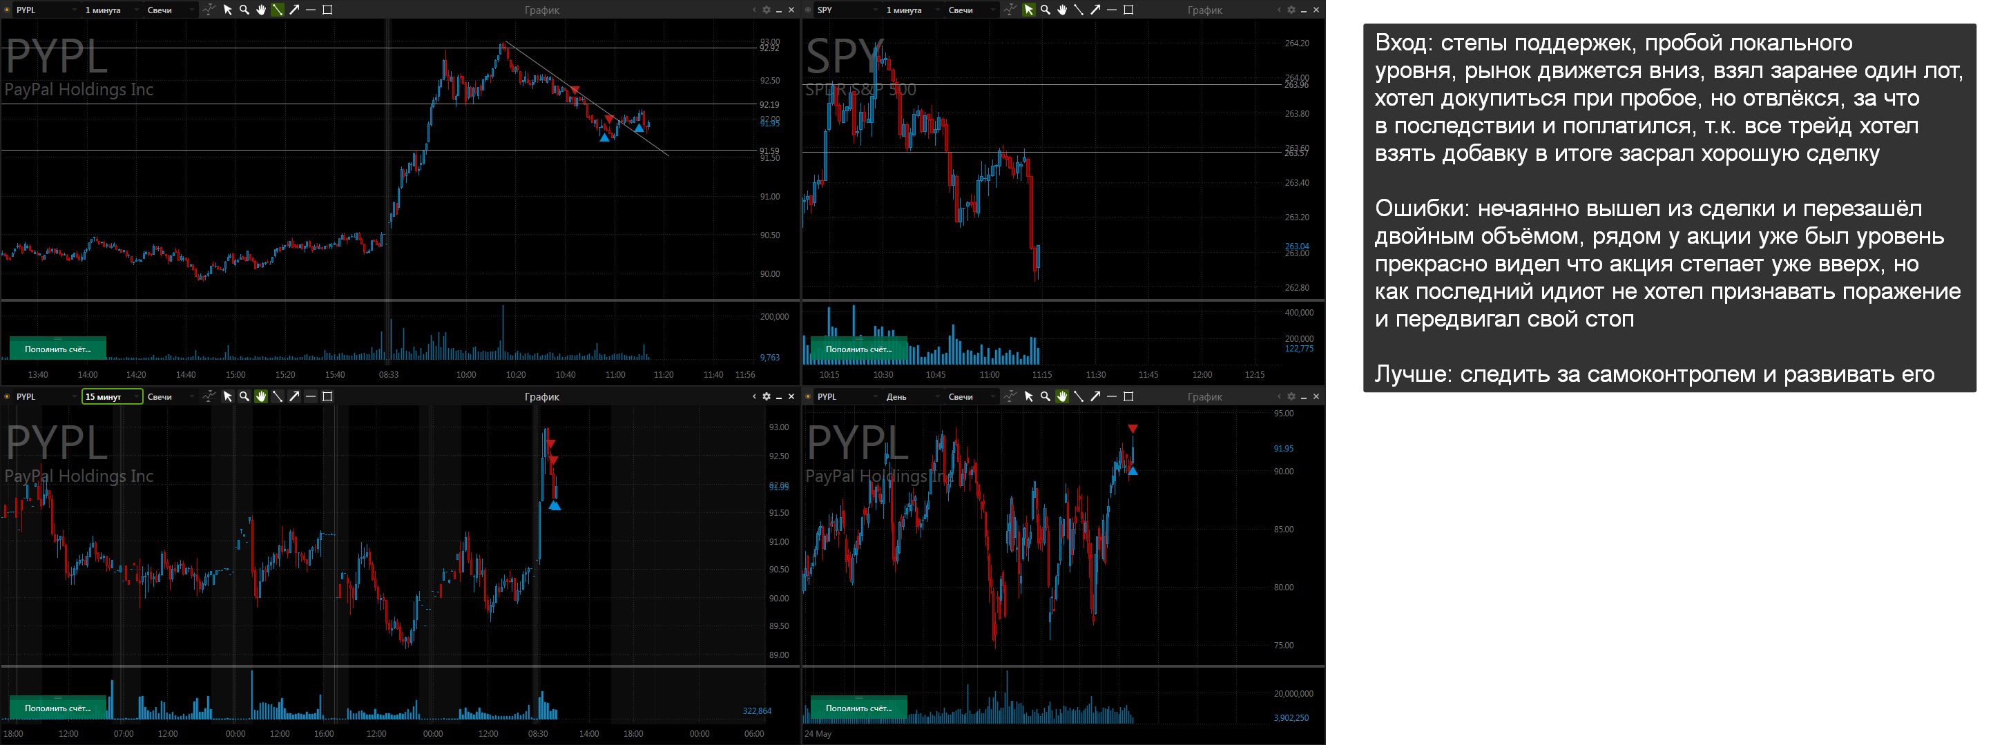This screenshot has width=2002, height=745.
Task: Select trend line tool in SPY chart
Action: [1079, 10]
